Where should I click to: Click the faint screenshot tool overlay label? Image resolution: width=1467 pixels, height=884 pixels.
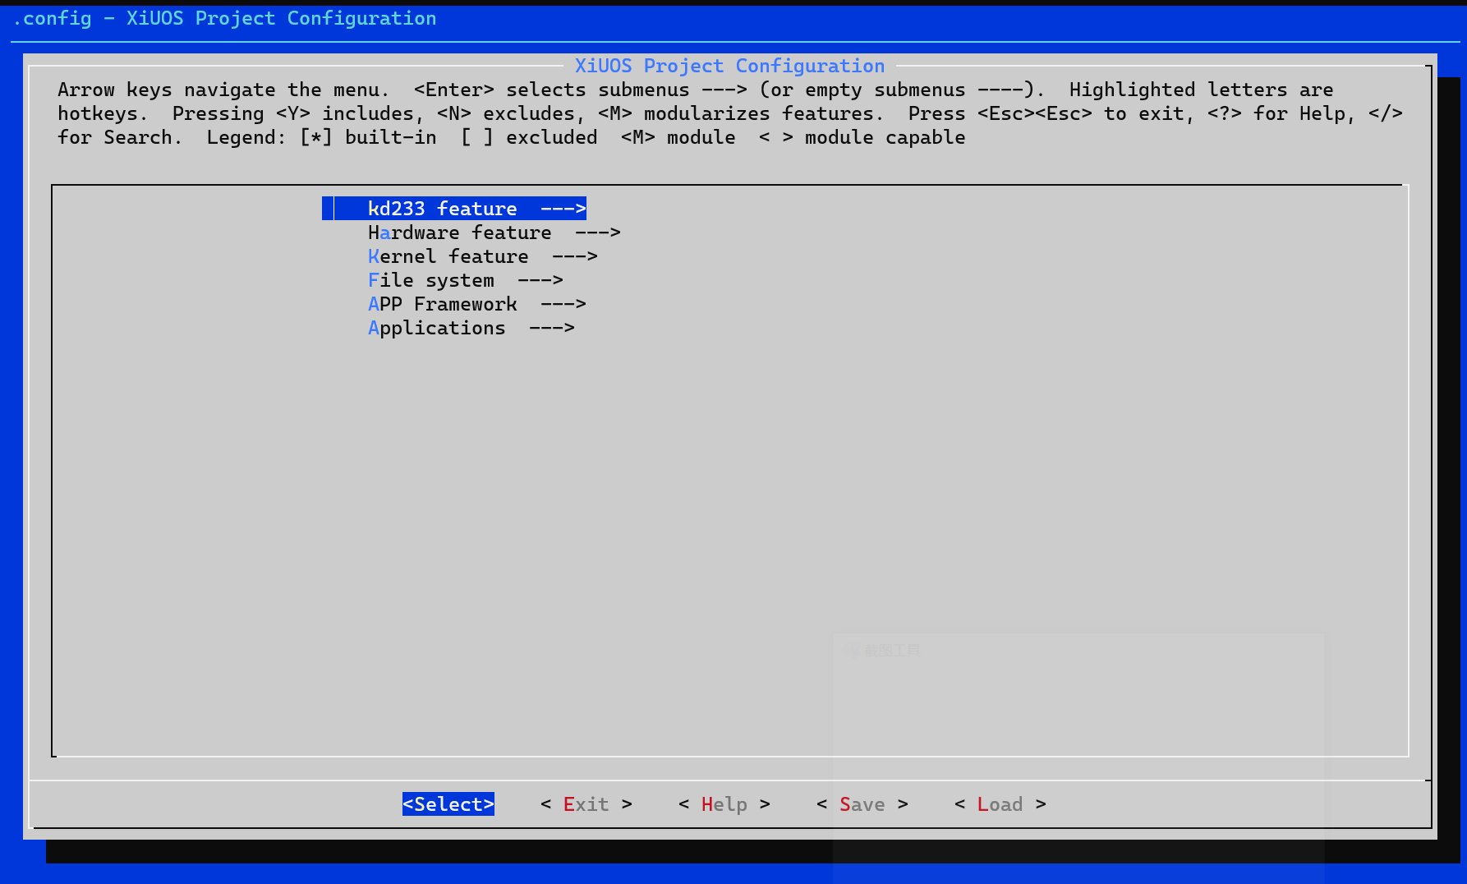890,651
